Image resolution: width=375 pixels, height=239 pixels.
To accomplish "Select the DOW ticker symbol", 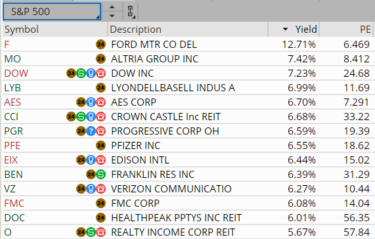I will [16, 74].
